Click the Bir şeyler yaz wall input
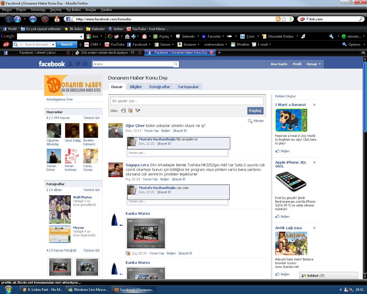The height and width of the screenshot is (294, 367). point(187,101)
